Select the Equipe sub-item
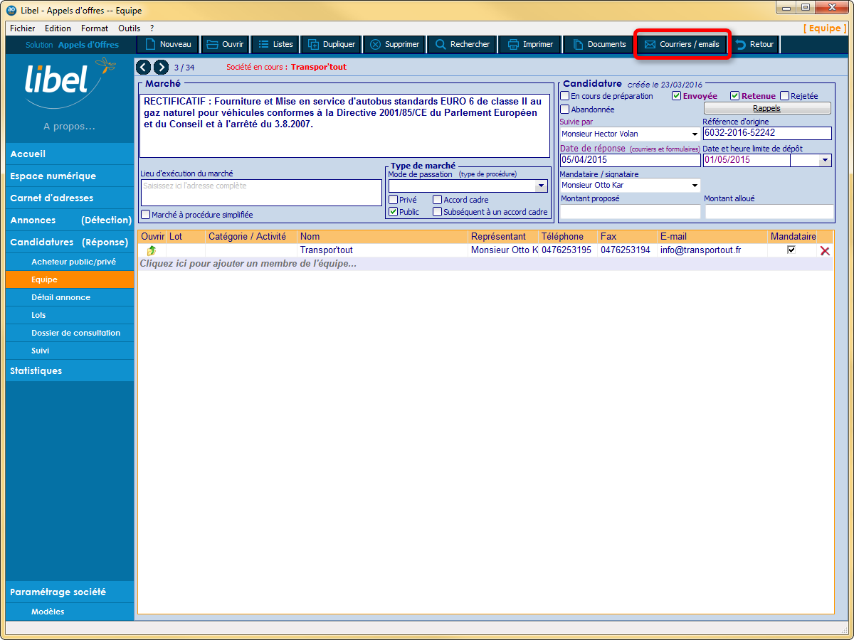The image size is (854, 640). [x=69, y=279]
